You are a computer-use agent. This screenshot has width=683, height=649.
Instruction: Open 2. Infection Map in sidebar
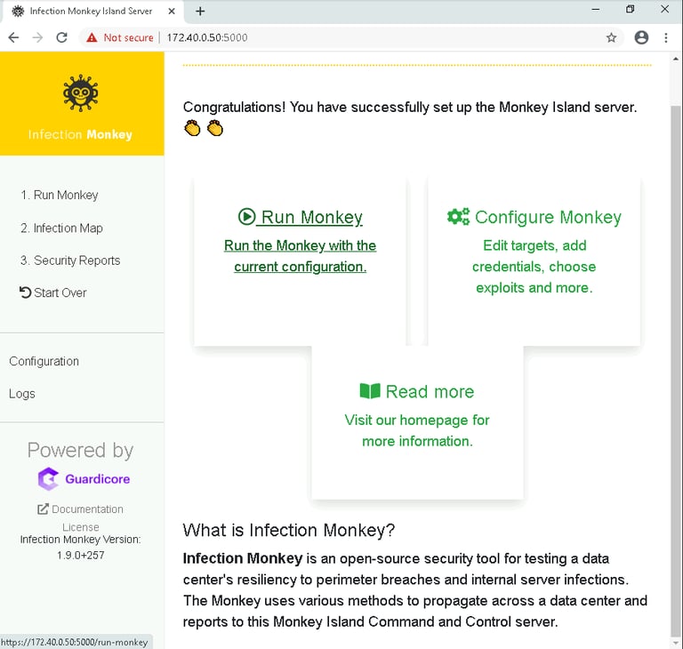61,228
